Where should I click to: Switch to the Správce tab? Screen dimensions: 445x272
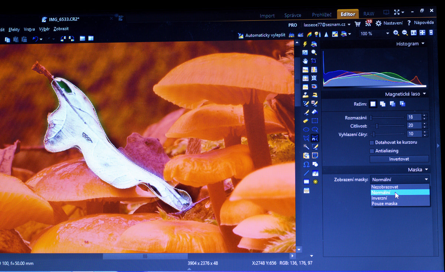point(293,15)
